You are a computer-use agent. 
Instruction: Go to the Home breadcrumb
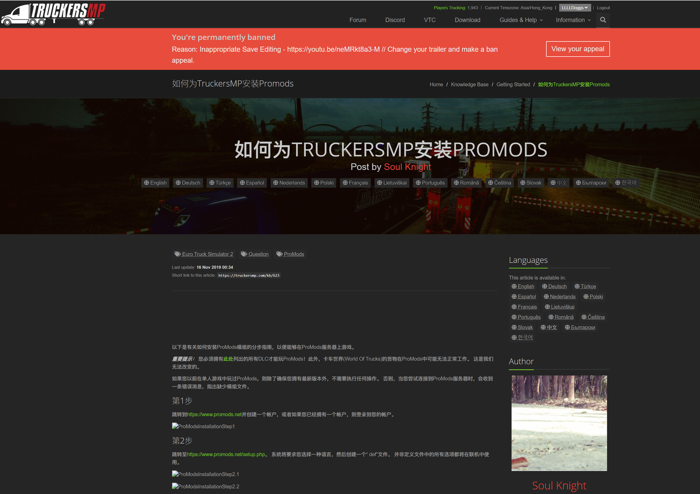point(436,85)
